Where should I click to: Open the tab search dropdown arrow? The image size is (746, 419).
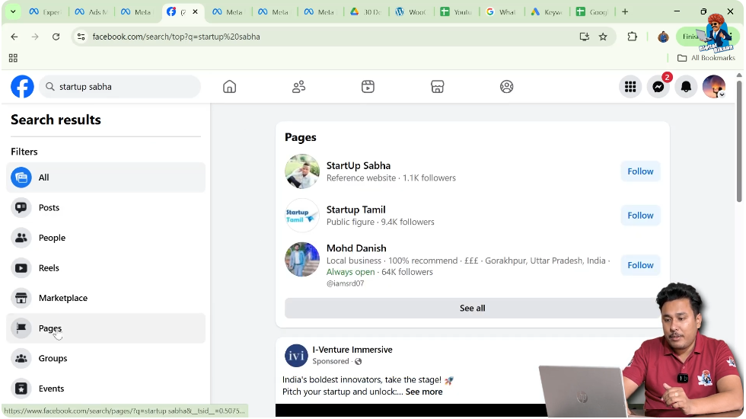click(x=13, y=11)
